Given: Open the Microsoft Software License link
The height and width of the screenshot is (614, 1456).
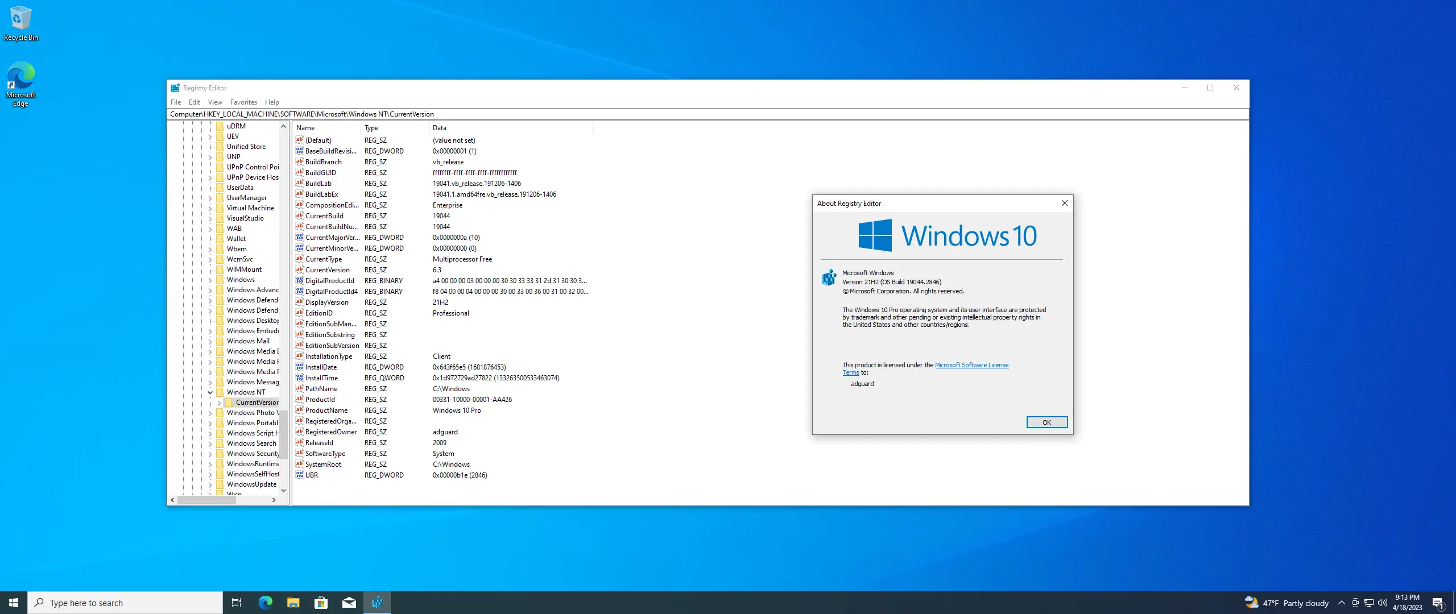Looking at the screenshot, I should 971,365.
